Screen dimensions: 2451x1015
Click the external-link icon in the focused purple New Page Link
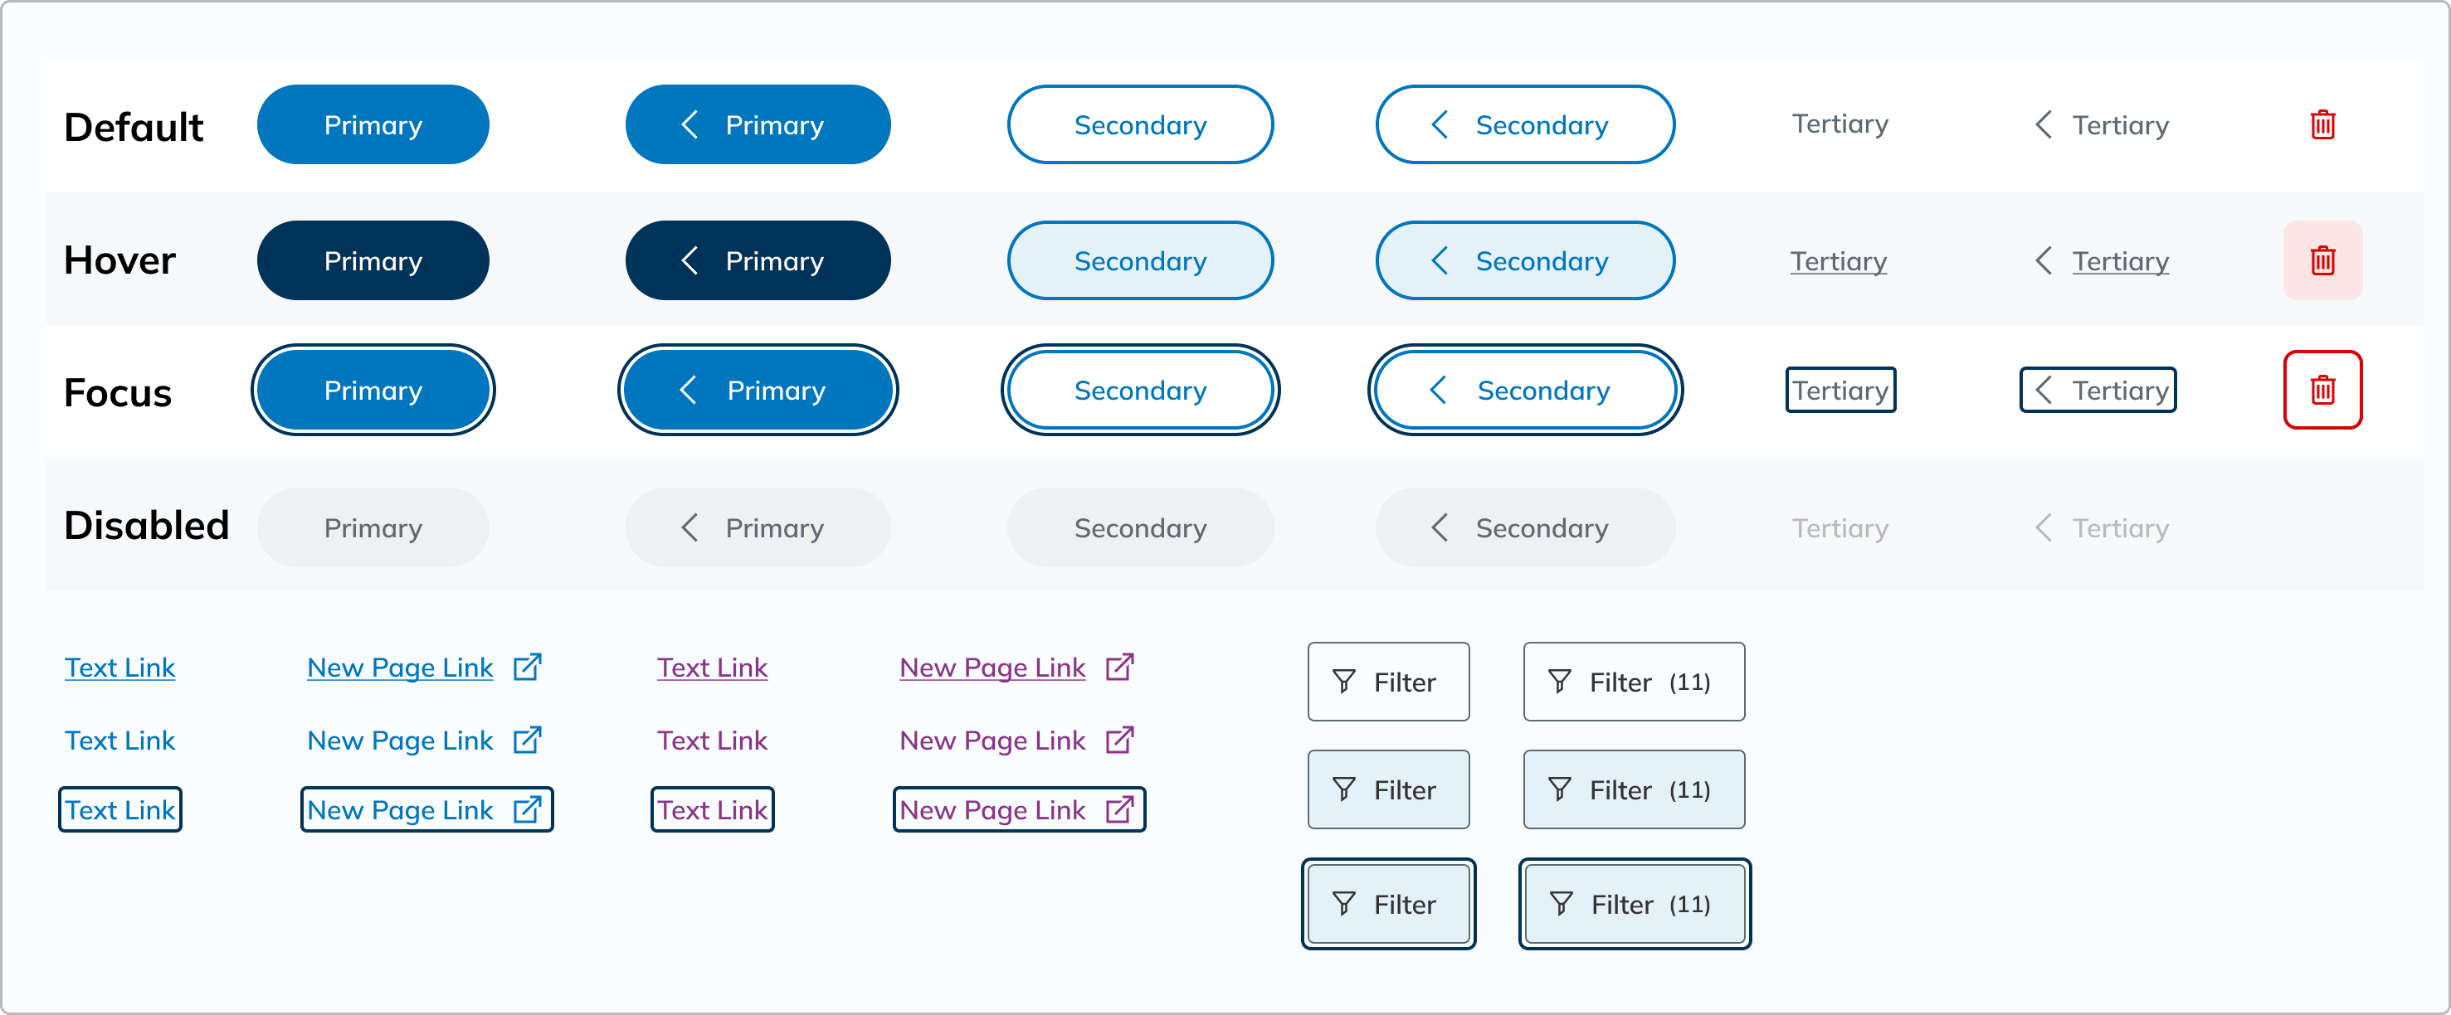tap(1120, 809)
